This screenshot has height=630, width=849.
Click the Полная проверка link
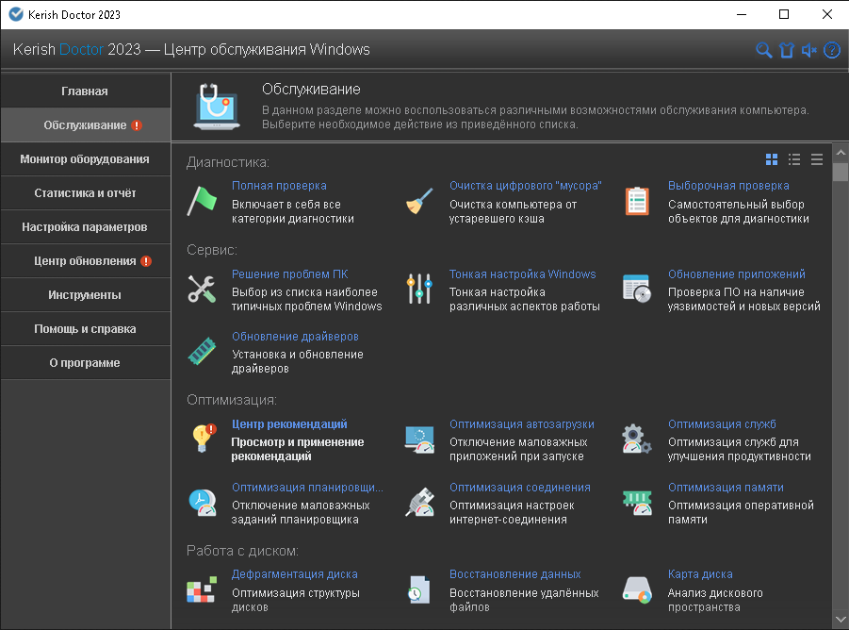tap(279, 185)
